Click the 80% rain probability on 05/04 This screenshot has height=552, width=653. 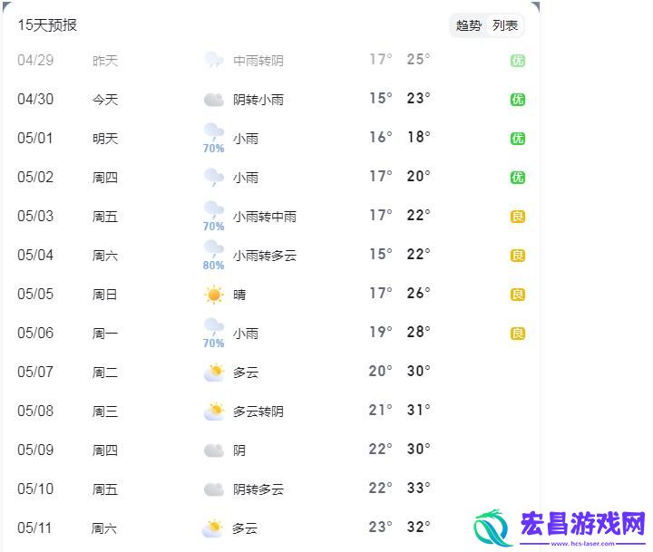click(213, 266)
